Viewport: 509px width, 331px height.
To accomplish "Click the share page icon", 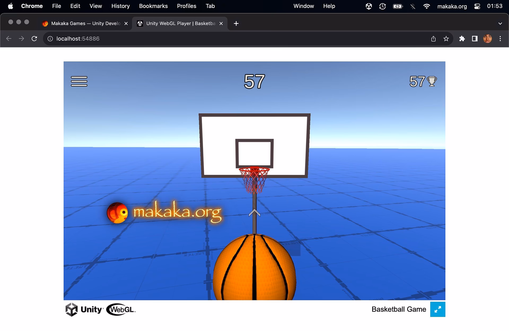I will pos(433,38).
